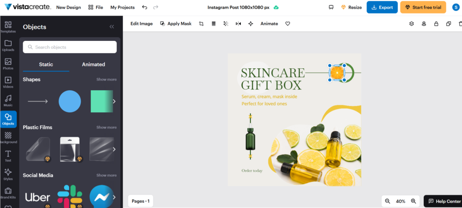Select the crop tool in toolbar
Image resolution: width=462 pixels, height=208 pixels.
[x=201, y=24]
